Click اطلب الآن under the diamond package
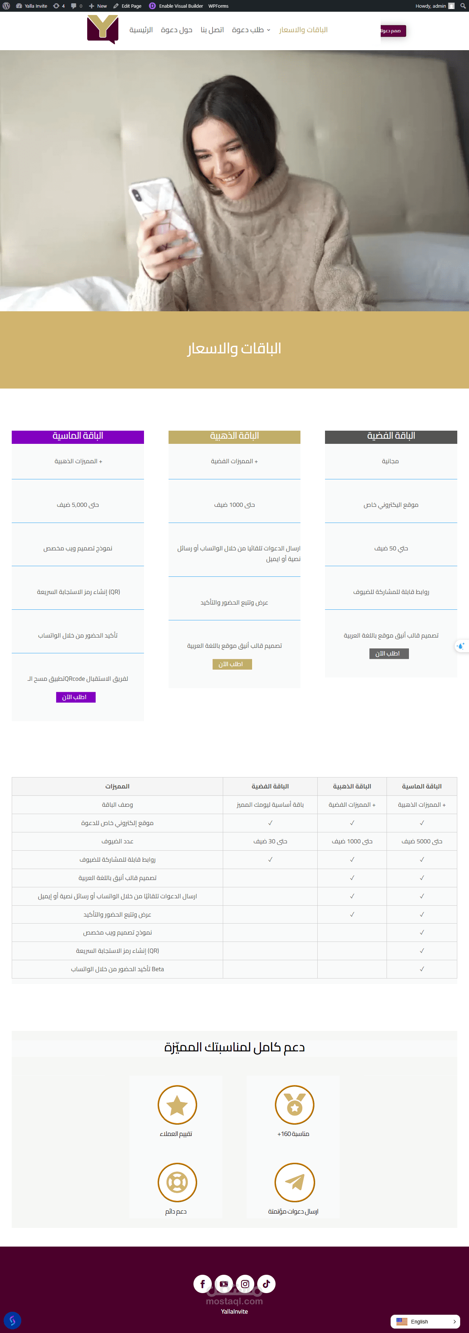This screenshot has width=469, height=1333. pos(75,697)
